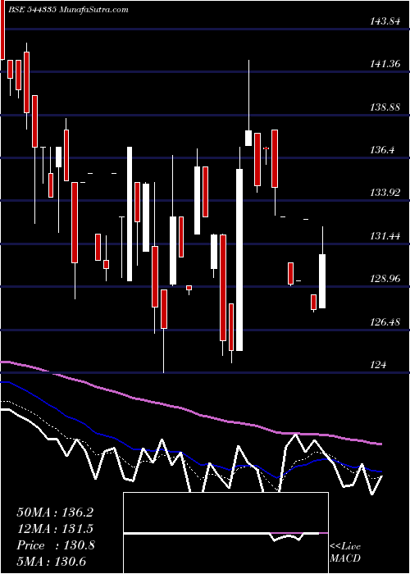
Task: Click the <<Live MACD label
Action: tap(345, 553)
